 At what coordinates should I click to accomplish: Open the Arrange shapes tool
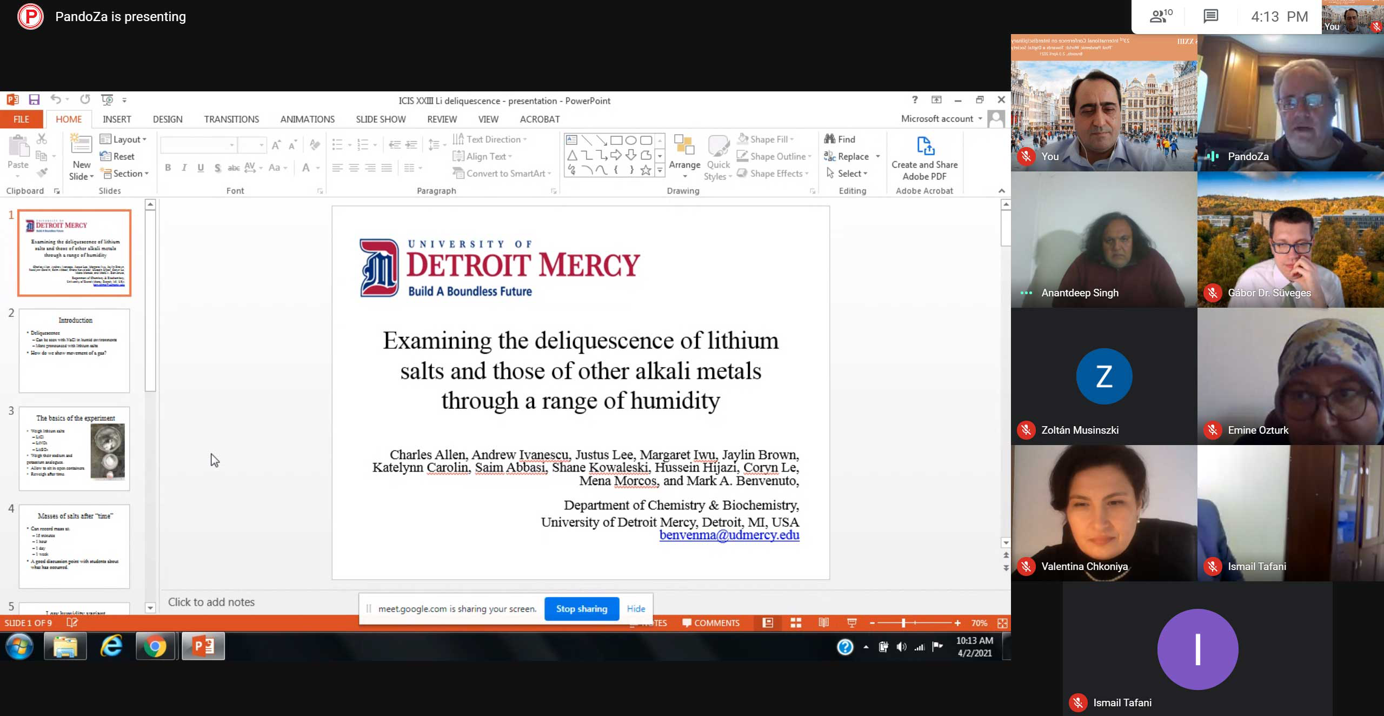(684, 157)
